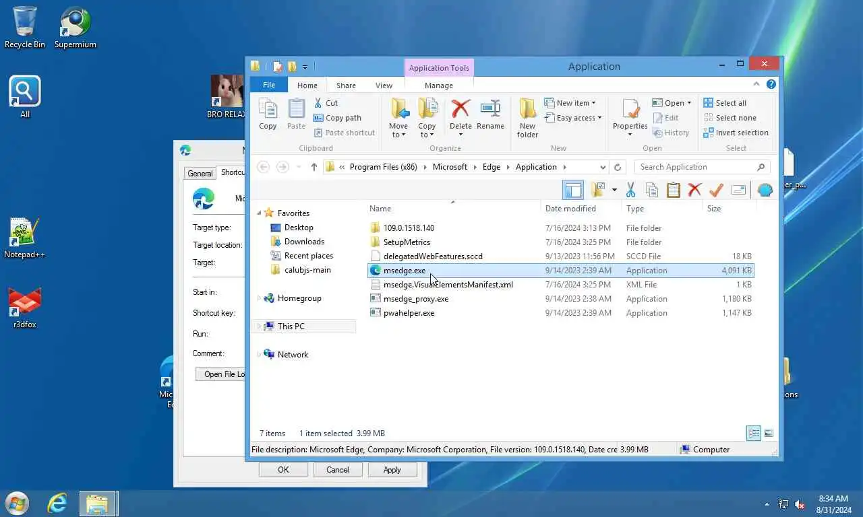Click the Help question mark icon

(x=771, y=84)
